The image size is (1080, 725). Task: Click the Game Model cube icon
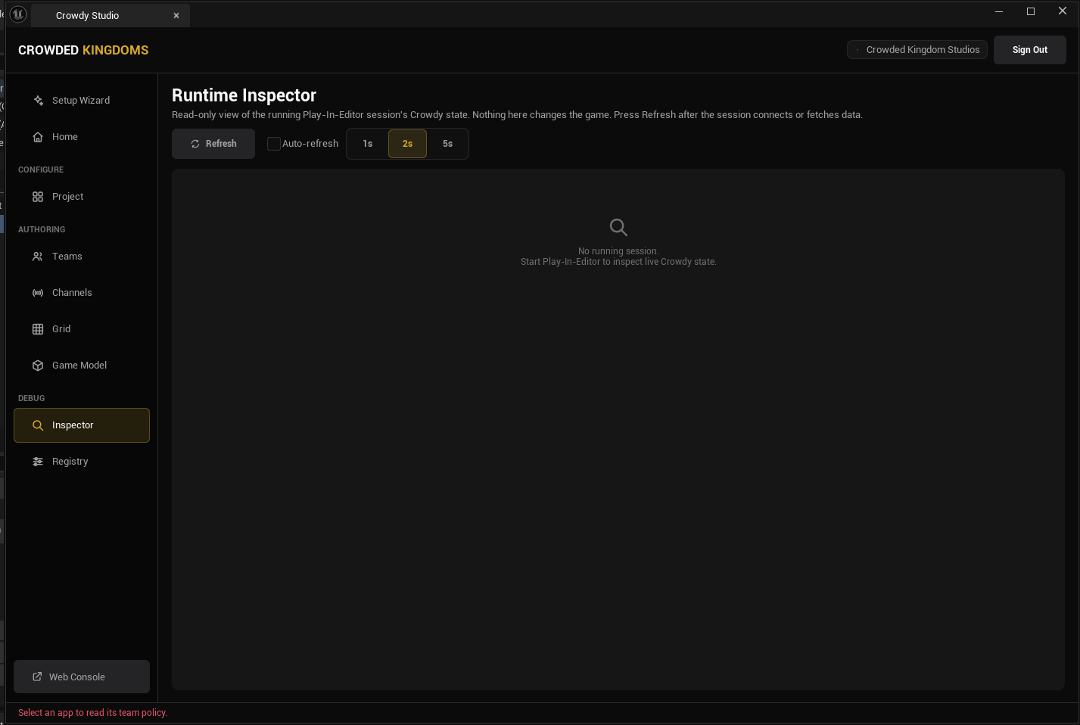(x=38, y=366)
